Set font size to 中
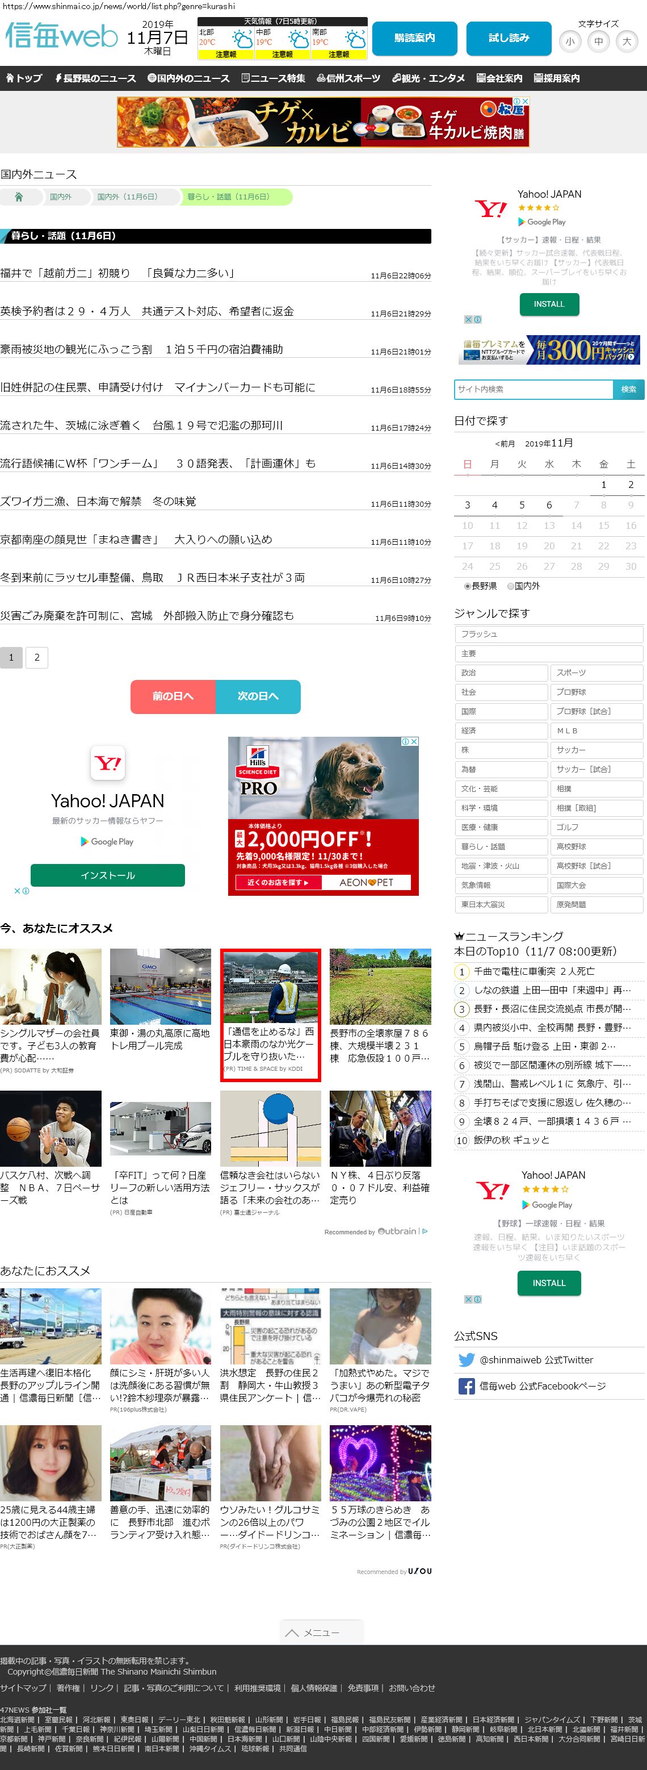 click(598, 42)
